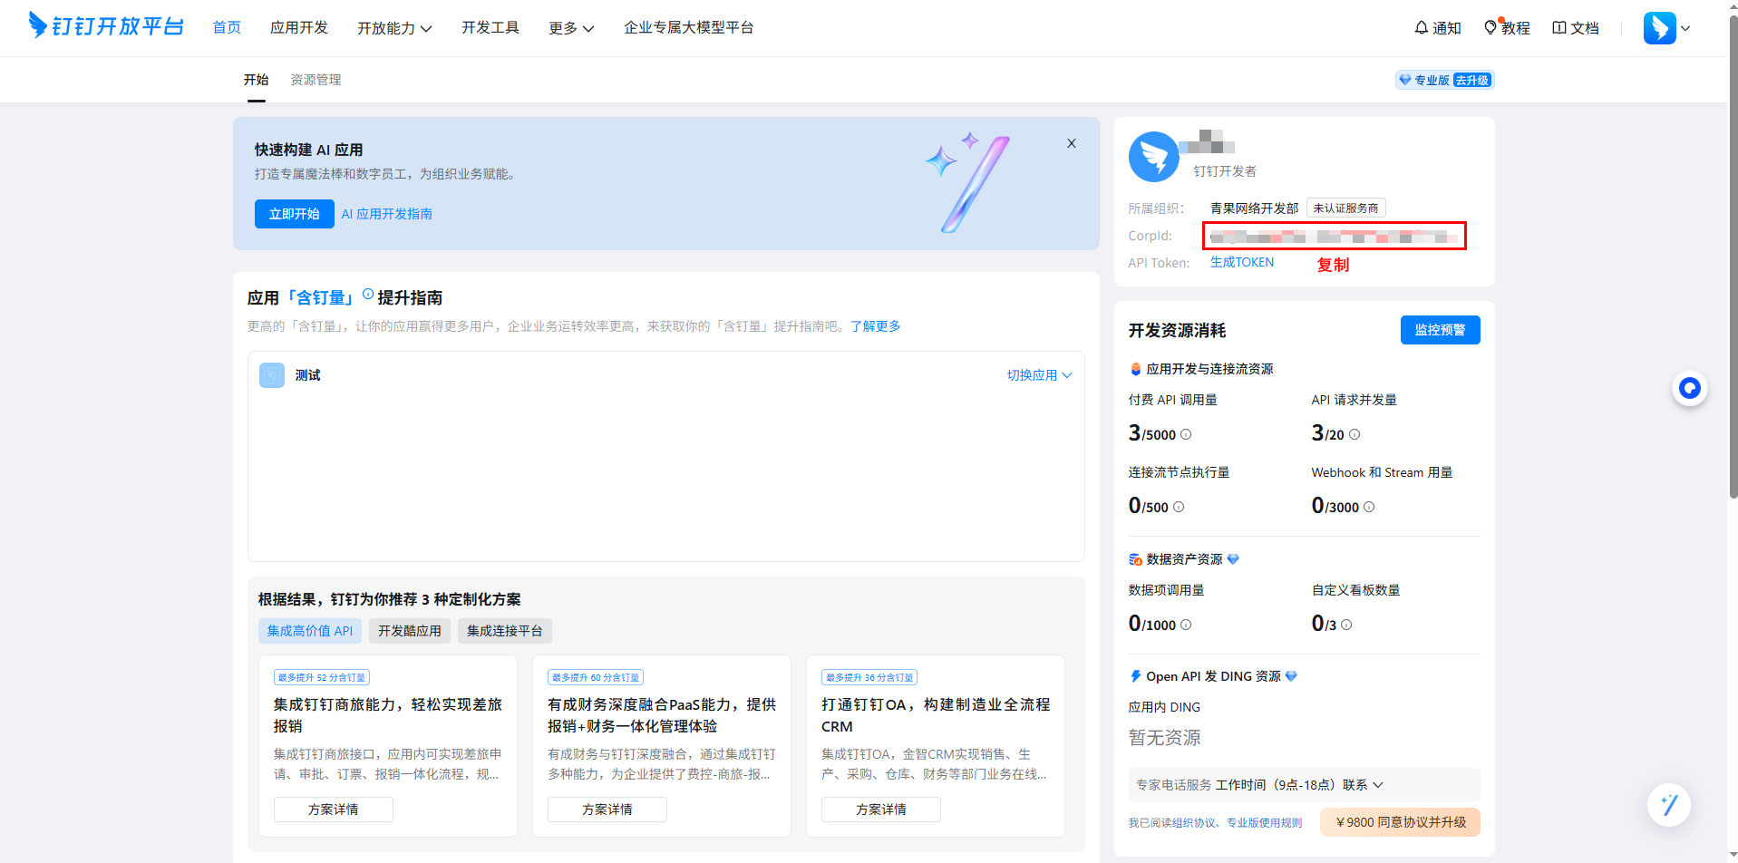Click the 监控预警 button
This screenshot has height=863, width=1738.
(1440, 330)
